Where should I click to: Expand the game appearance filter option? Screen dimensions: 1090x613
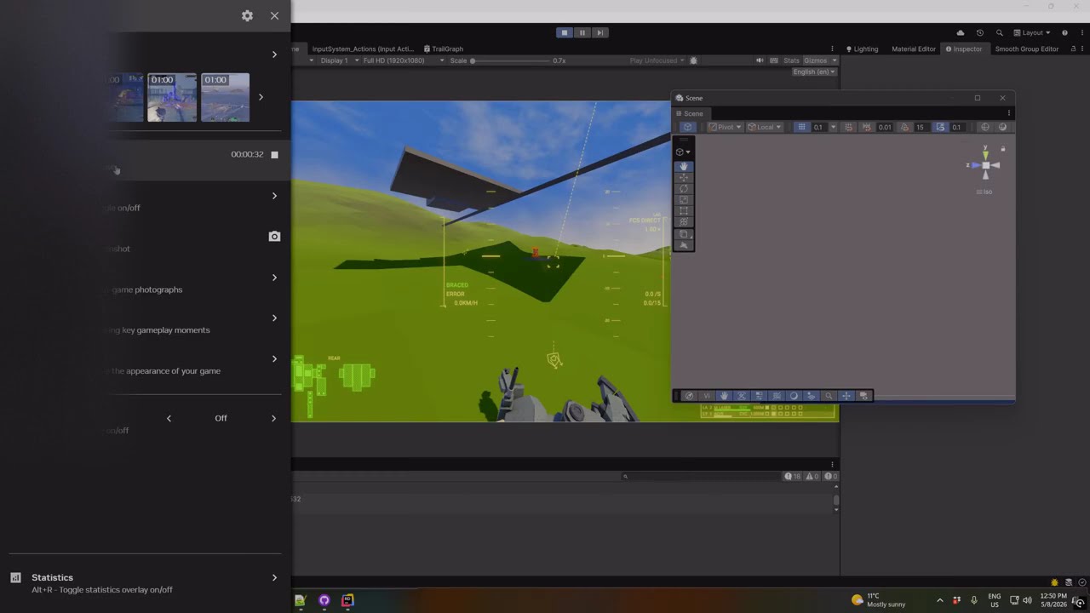[274, 358]
